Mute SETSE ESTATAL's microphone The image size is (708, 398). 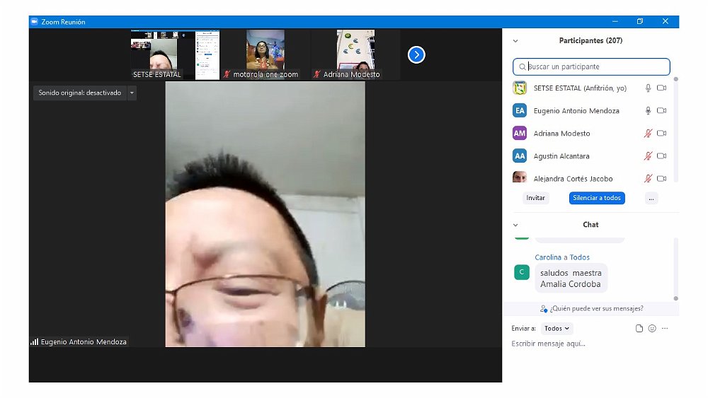647,88
